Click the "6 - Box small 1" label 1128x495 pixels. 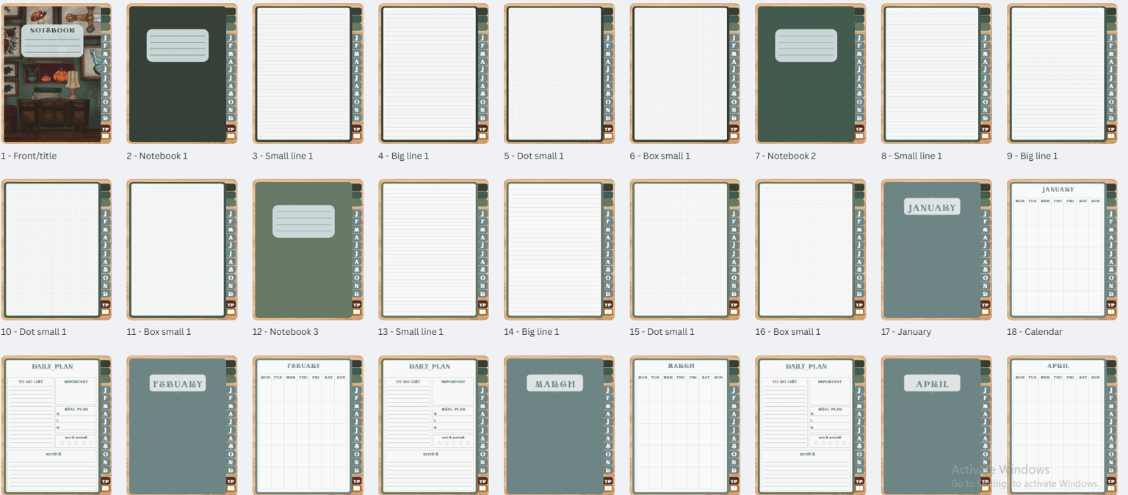(x=660, y=156)
